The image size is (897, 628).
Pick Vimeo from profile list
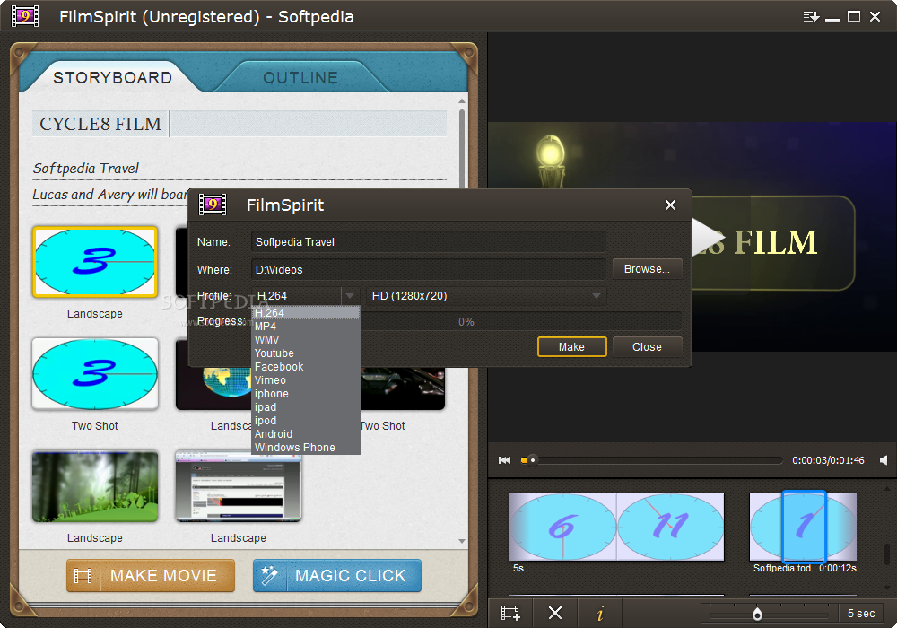tap(306, 380)
